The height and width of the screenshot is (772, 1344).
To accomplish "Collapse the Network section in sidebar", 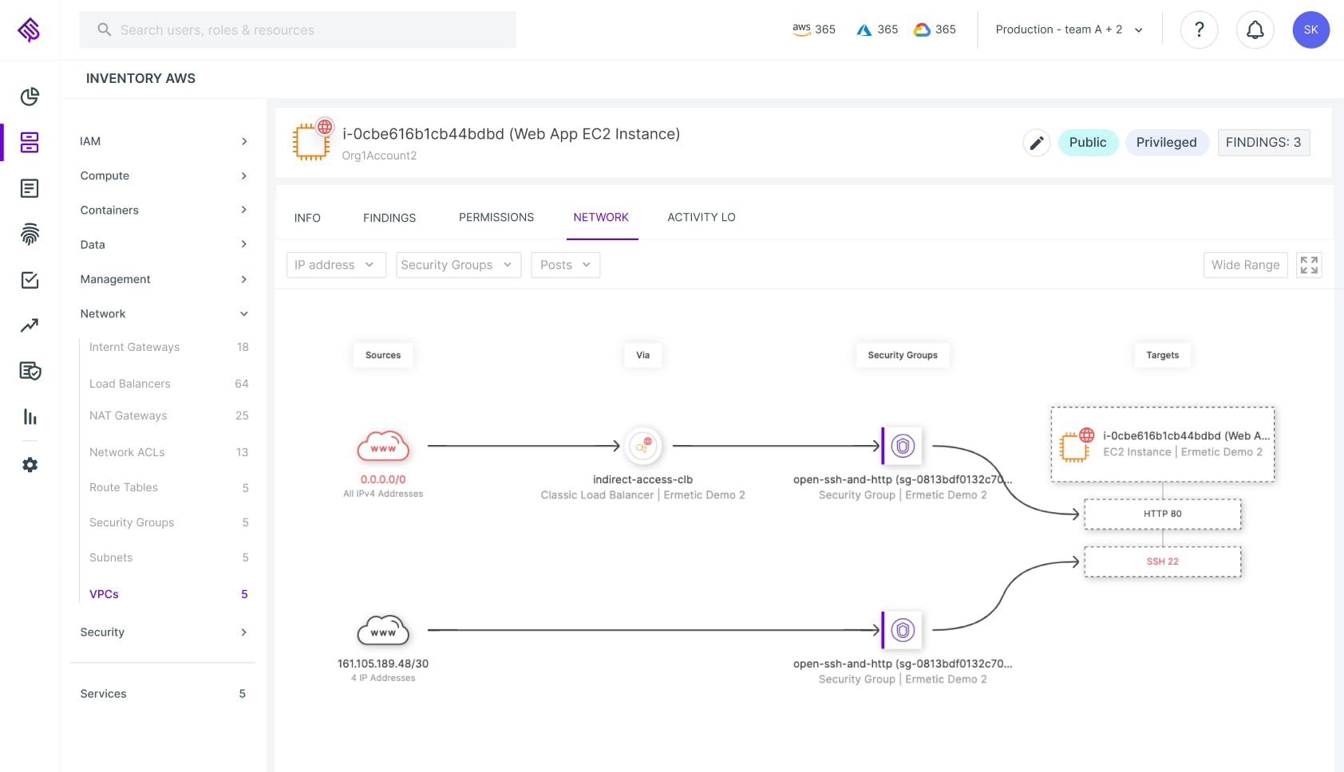I will (x=243, y=314).
